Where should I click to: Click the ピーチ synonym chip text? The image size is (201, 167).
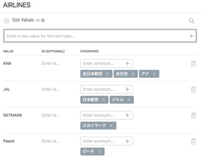pyautogui.click(x=88, y=152)
